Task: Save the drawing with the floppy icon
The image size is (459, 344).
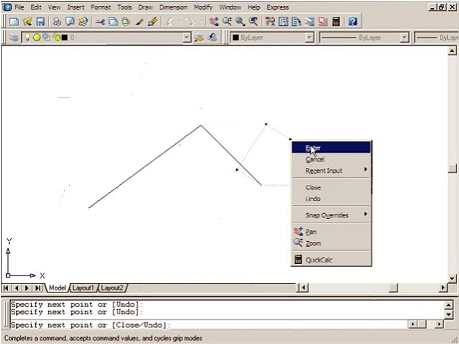Action: (x=40, y=21)
